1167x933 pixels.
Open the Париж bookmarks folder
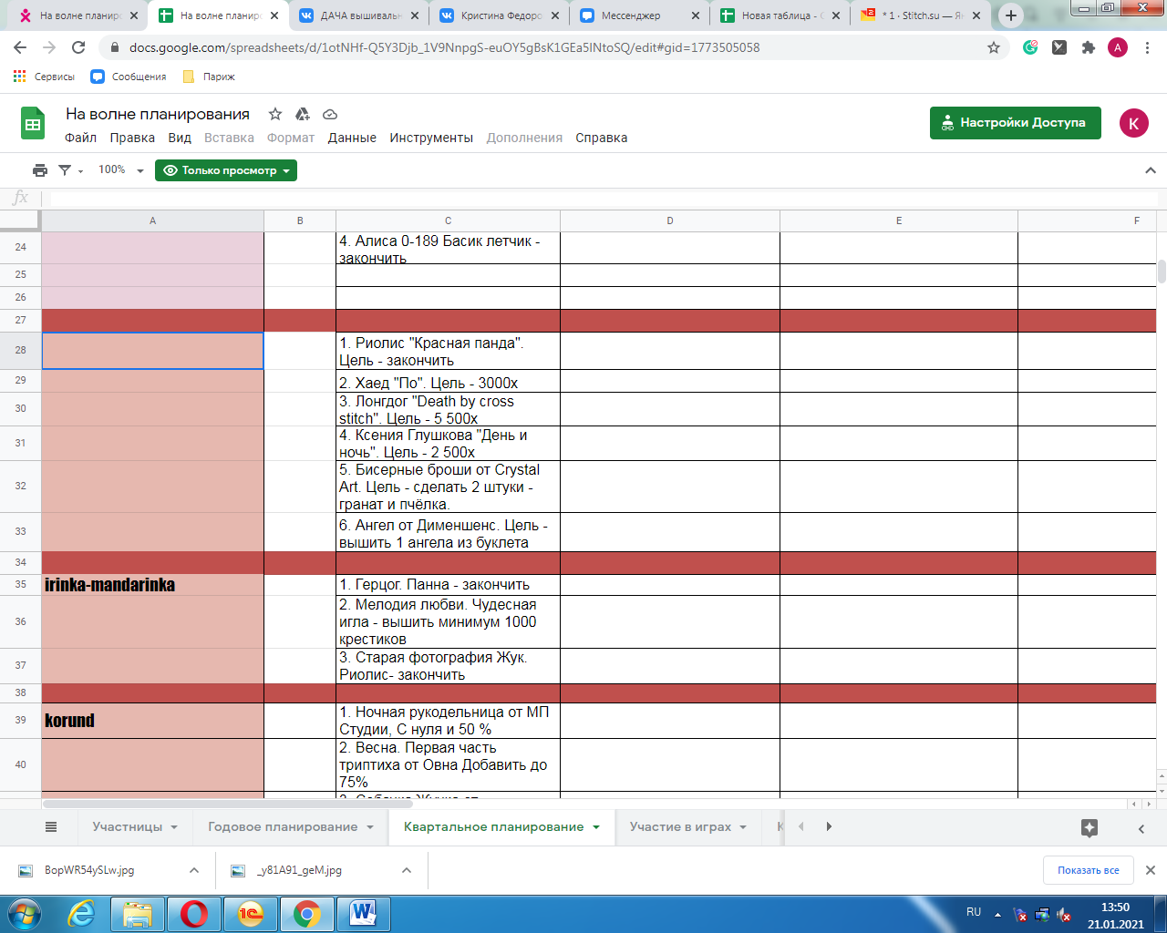click(x=209, y=77)
